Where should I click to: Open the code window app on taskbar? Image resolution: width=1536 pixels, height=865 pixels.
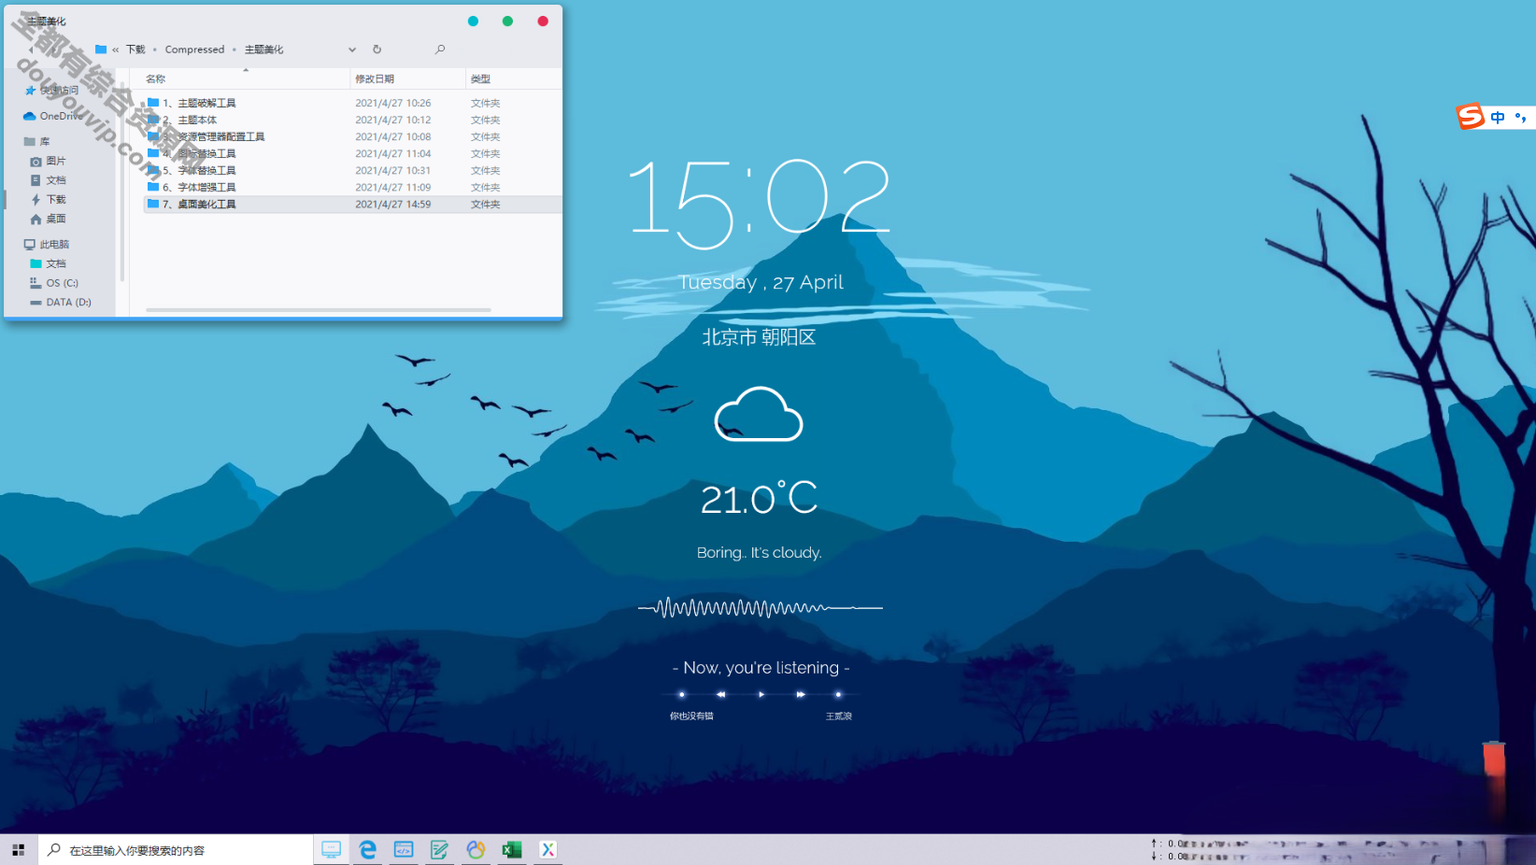click(404, 850)
